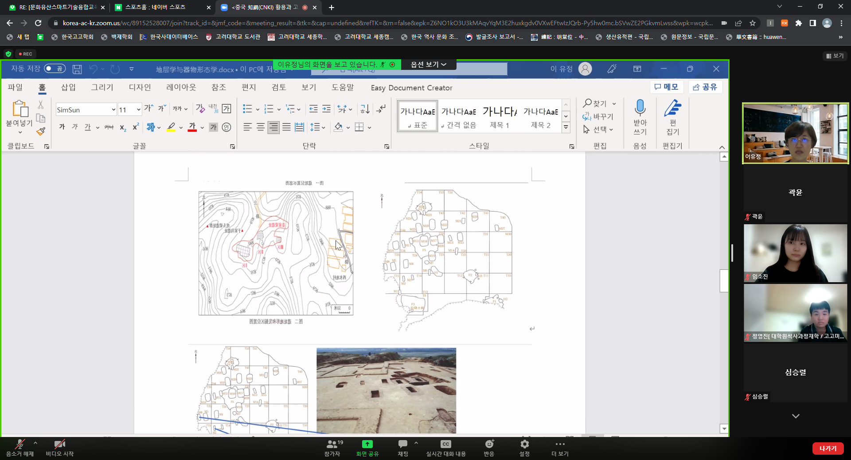Open the font size dropdown showing 11
This screenshot has width=851, height=460.
click(138, 110)
